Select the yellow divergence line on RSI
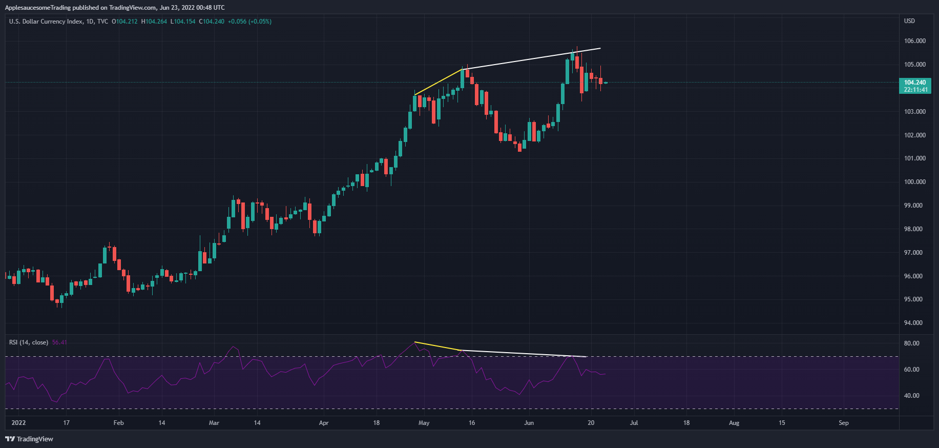The width and height of the screenshot is (939, 448). (x=438, y=346)
